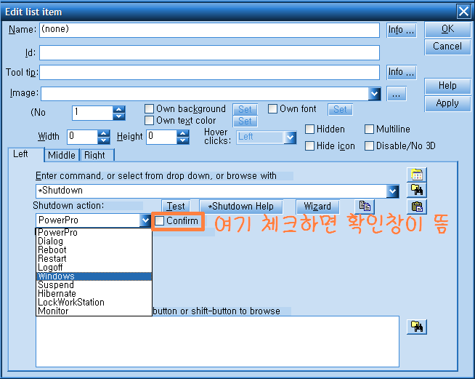The image size is (475, 379).
Task: Check Own text color option
Action: click(149, 121)
